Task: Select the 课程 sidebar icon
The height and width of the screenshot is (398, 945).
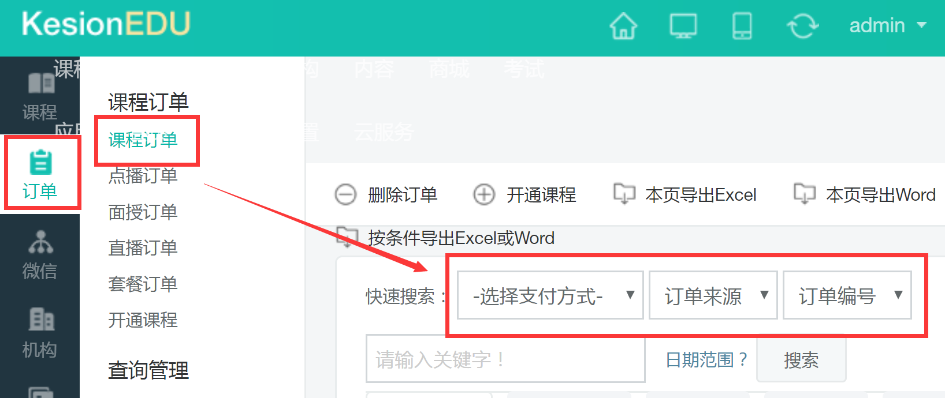Action: pos(40,95)
